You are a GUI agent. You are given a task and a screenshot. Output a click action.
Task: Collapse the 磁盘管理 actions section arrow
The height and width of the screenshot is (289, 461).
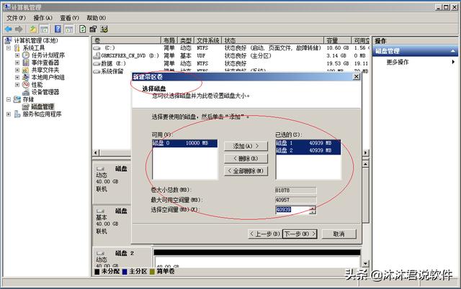click(x=453, y=51)
